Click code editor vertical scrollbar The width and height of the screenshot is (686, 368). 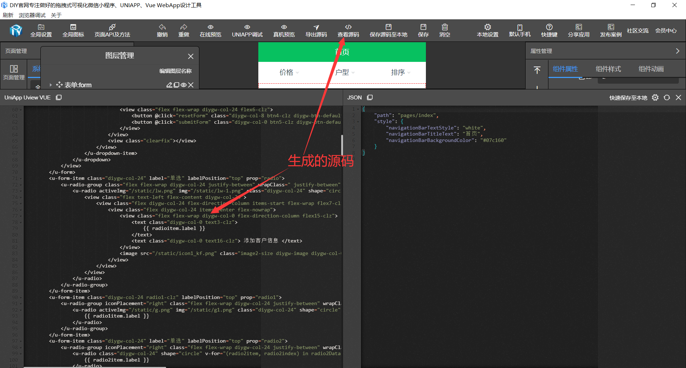[342, 145]
